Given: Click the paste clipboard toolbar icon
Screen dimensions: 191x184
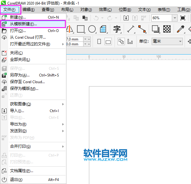Looking at the screenshot, I should click(x=85, y=18).
